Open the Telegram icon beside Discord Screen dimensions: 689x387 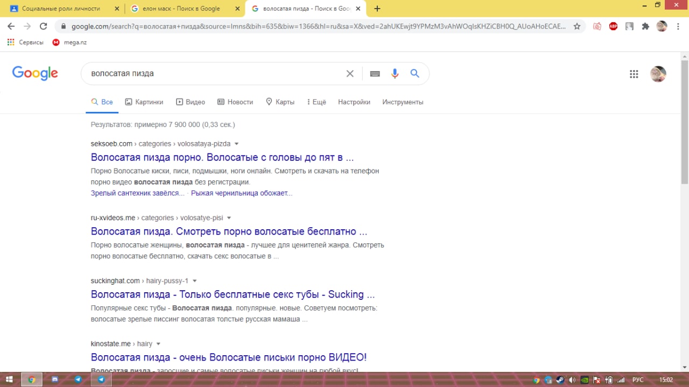78,379
